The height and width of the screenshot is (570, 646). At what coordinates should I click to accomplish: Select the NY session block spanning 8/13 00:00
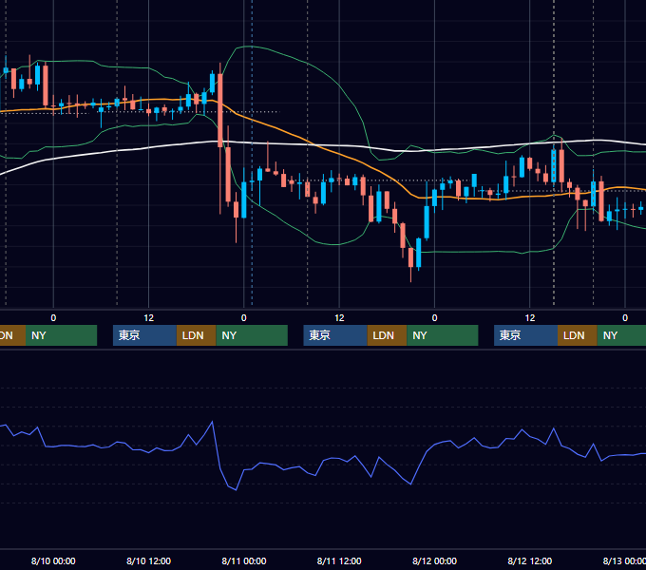(621, 335)
